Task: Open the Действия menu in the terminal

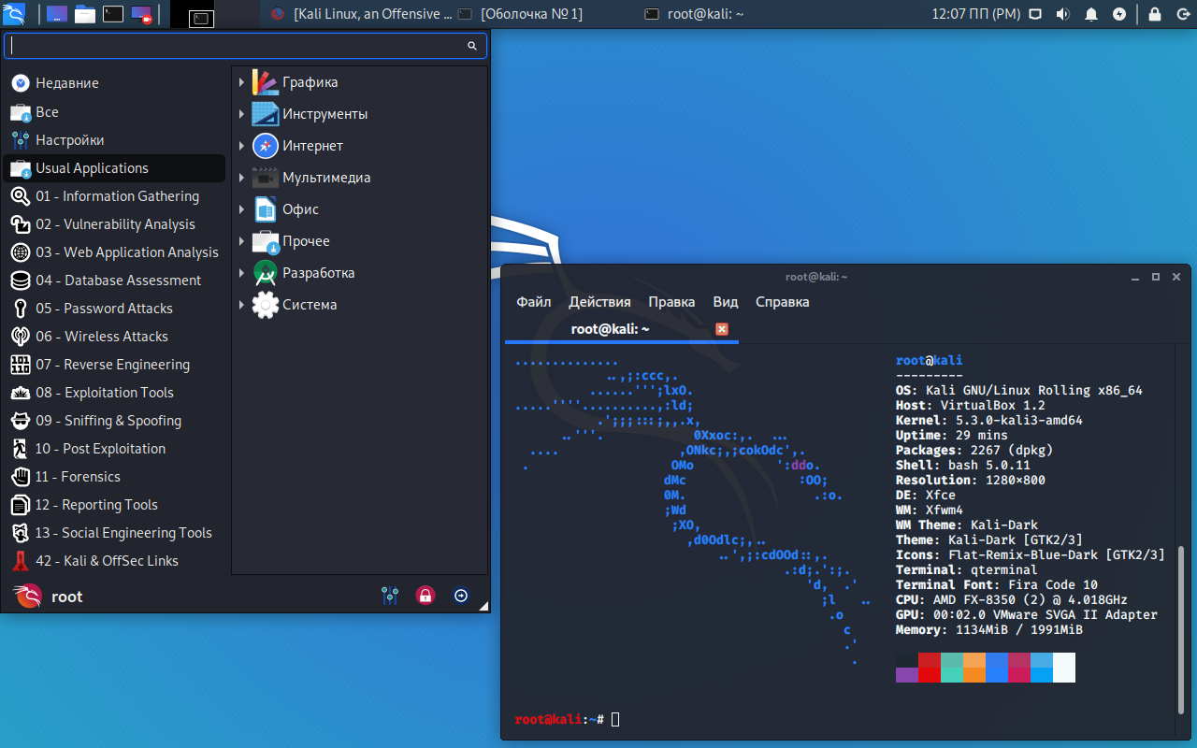Action: [599, 302]
